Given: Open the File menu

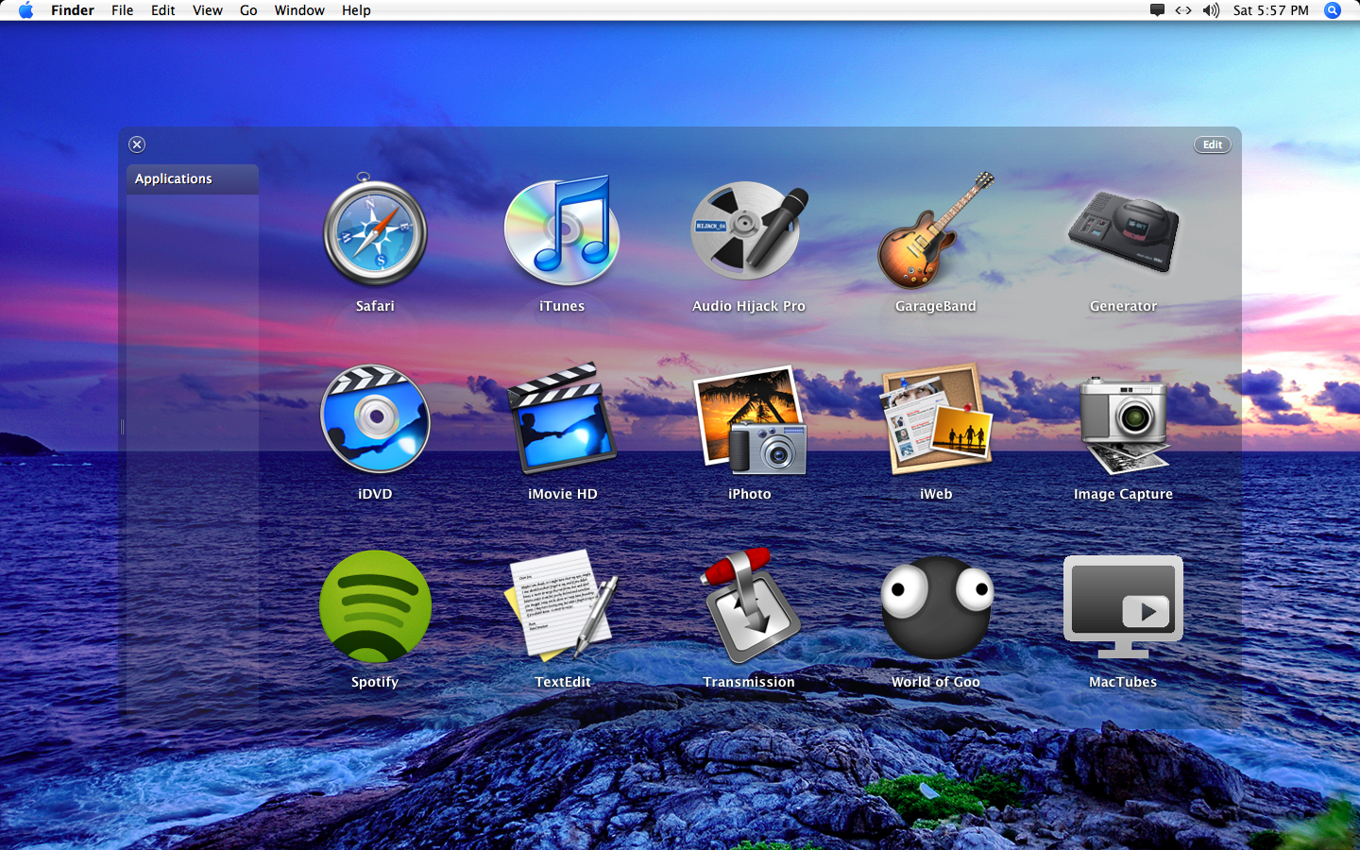Looking at the screenshot, I should pyautogui.click(x=122, y=10).
